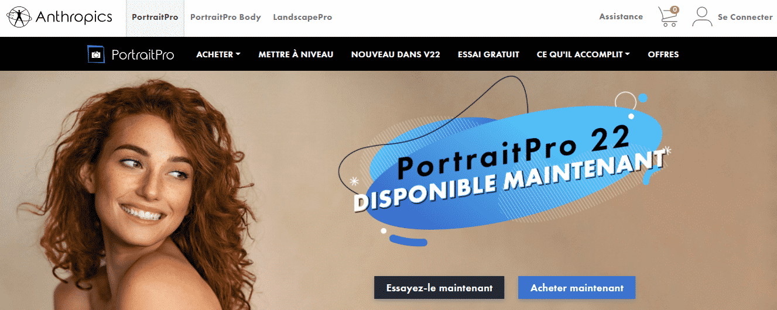Click the Acheter maintenant button

click(577, 288)
